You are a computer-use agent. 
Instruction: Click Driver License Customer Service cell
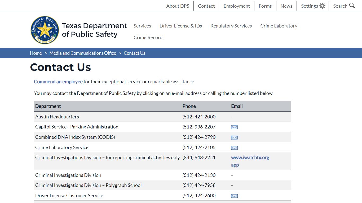pos(69,196)
